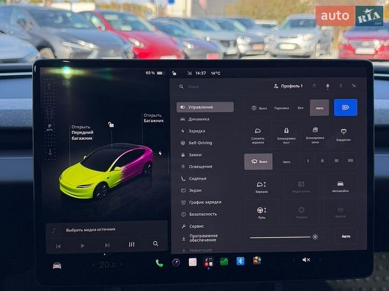Increase temperature with right arrow near 20.0
This screenshot has height=291, width=389.
(x=121, y=264)
